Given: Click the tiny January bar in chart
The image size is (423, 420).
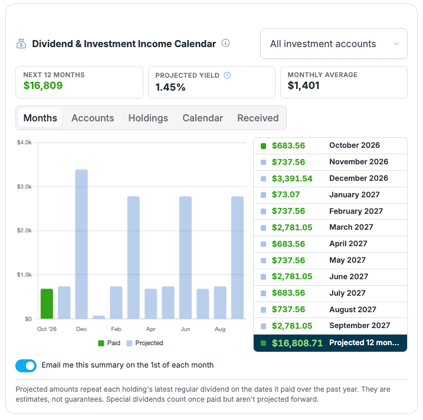Looking at the screenshot, I should tap(99, 317).
